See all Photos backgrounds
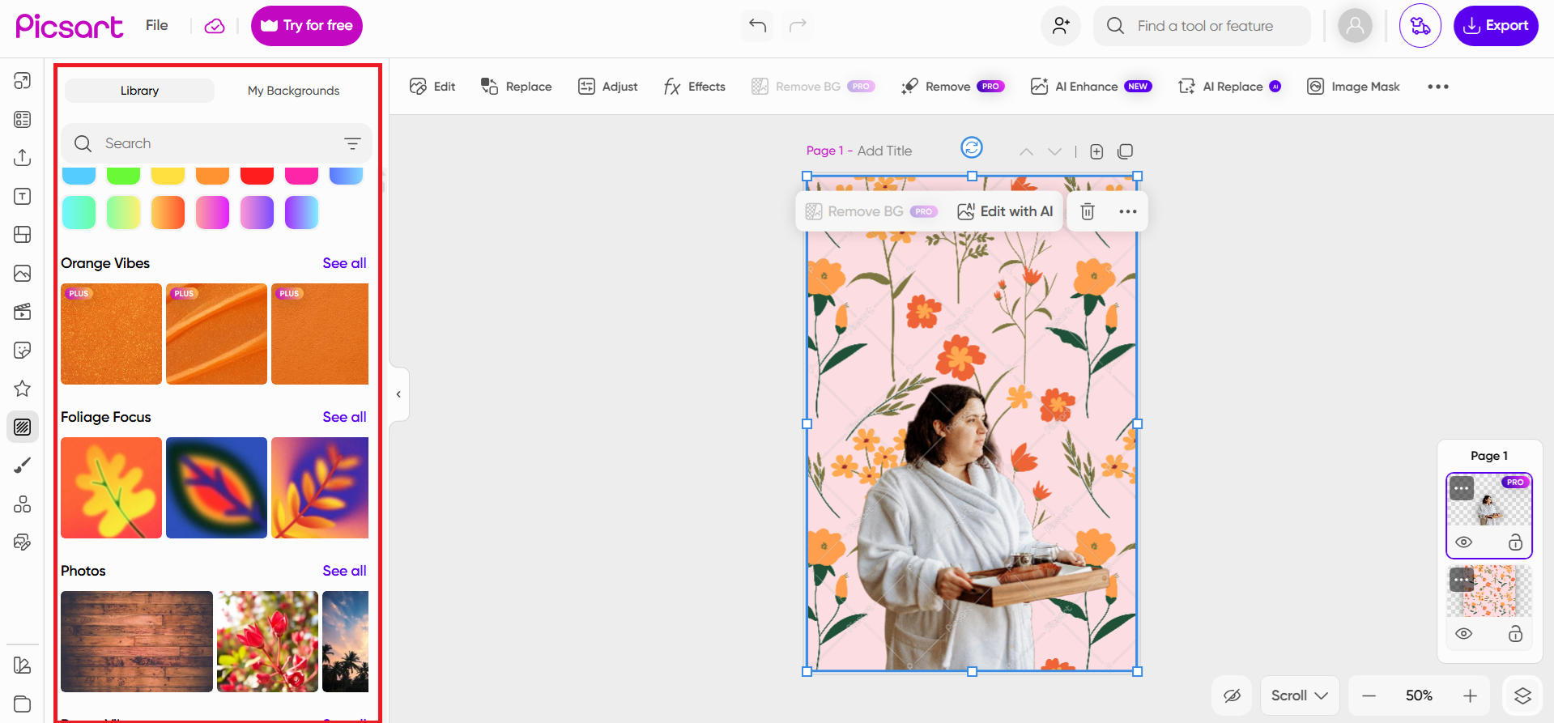The image size is (1554, 723). 344,571
